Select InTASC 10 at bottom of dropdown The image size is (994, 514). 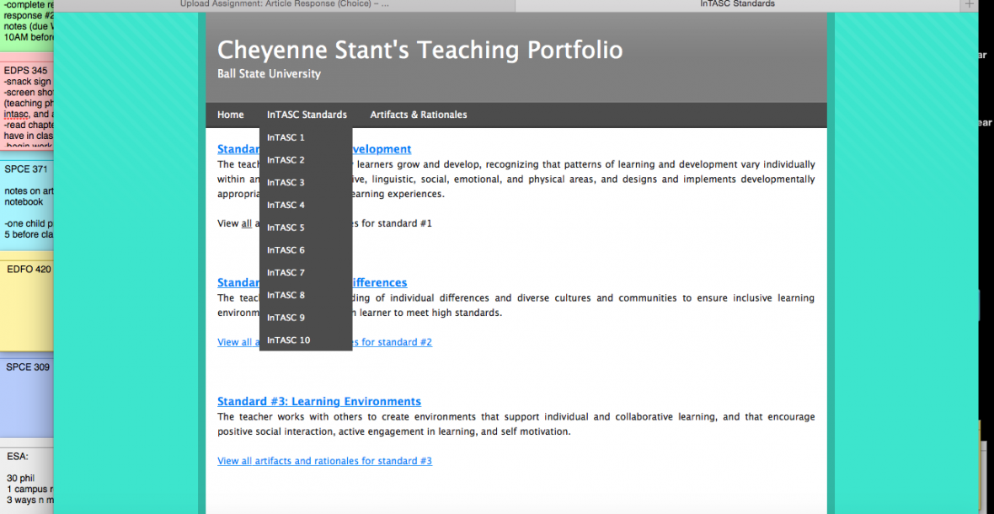pyautogui.click(x=289, y=340)
